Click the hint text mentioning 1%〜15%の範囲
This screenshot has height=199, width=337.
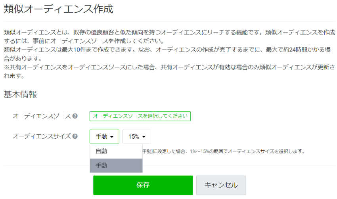coord(224,151)
